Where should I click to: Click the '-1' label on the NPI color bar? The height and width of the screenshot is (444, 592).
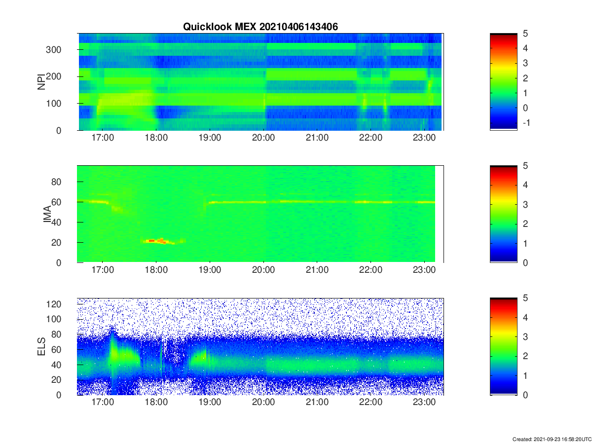(x=527, y=123)
